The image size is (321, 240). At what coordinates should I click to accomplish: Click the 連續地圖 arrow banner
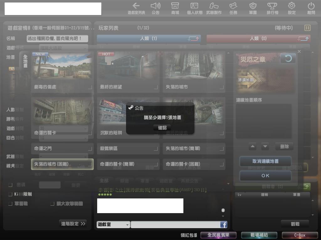pyautogui.click(x=265, y=80)
